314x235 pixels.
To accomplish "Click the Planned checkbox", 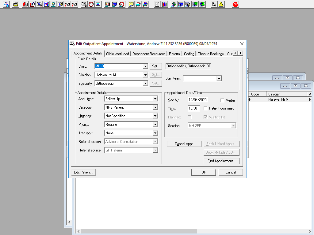I will (x=190, y=117).
